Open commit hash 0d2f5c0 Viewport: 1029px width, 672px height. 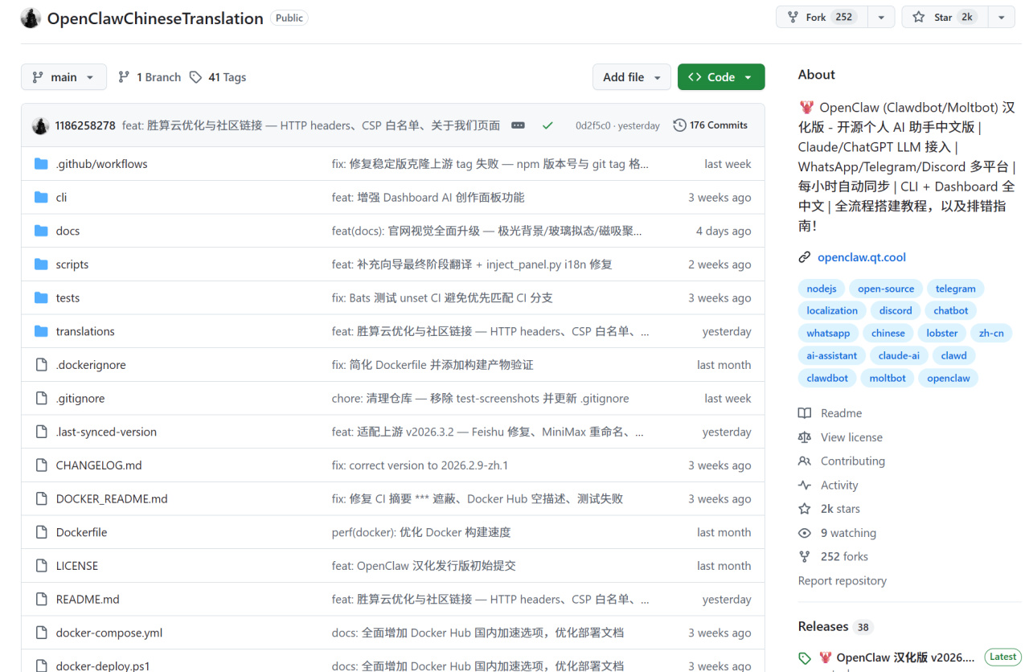593,125
